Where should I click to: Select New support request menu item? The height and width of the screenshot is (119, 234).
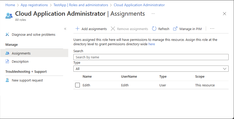(27, 80)
